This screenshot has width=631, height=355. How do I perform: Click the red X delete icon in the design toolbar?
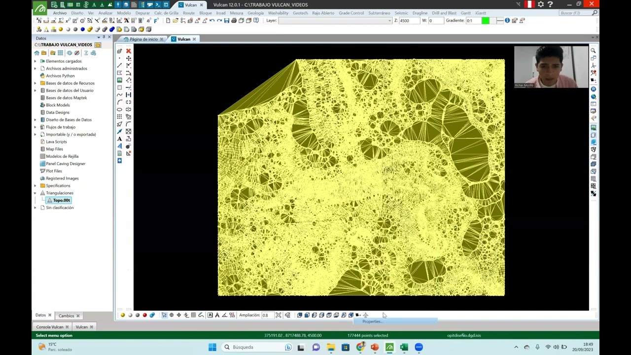coord(129,51)
